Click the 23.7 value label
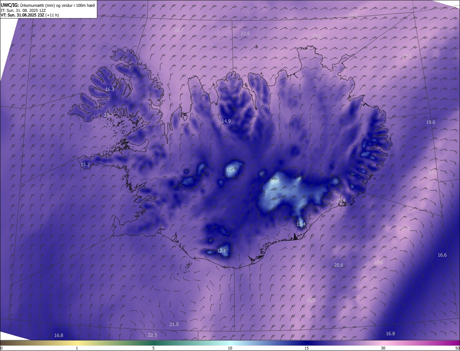 tap(108, 115)
